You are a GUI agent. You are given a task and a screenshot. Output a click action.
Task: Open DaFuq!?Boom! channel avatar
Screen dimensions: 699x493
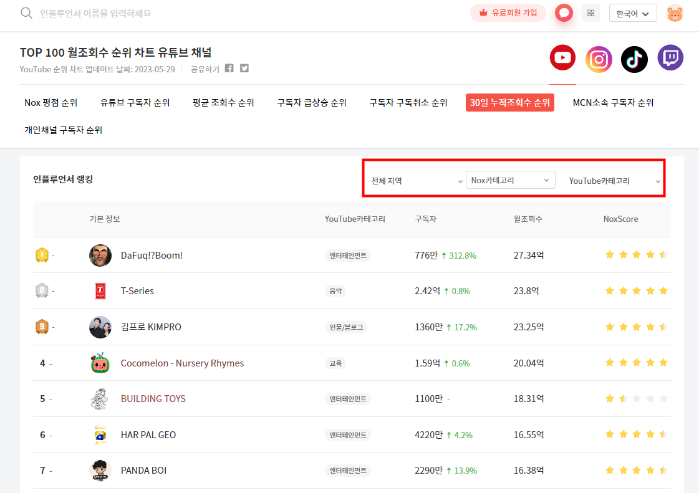click(100, 256)
